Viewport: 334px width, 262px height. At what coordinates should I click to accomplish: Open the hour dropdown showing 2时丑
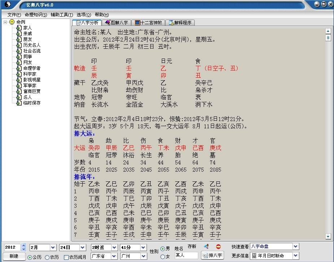tap(114, 248)
